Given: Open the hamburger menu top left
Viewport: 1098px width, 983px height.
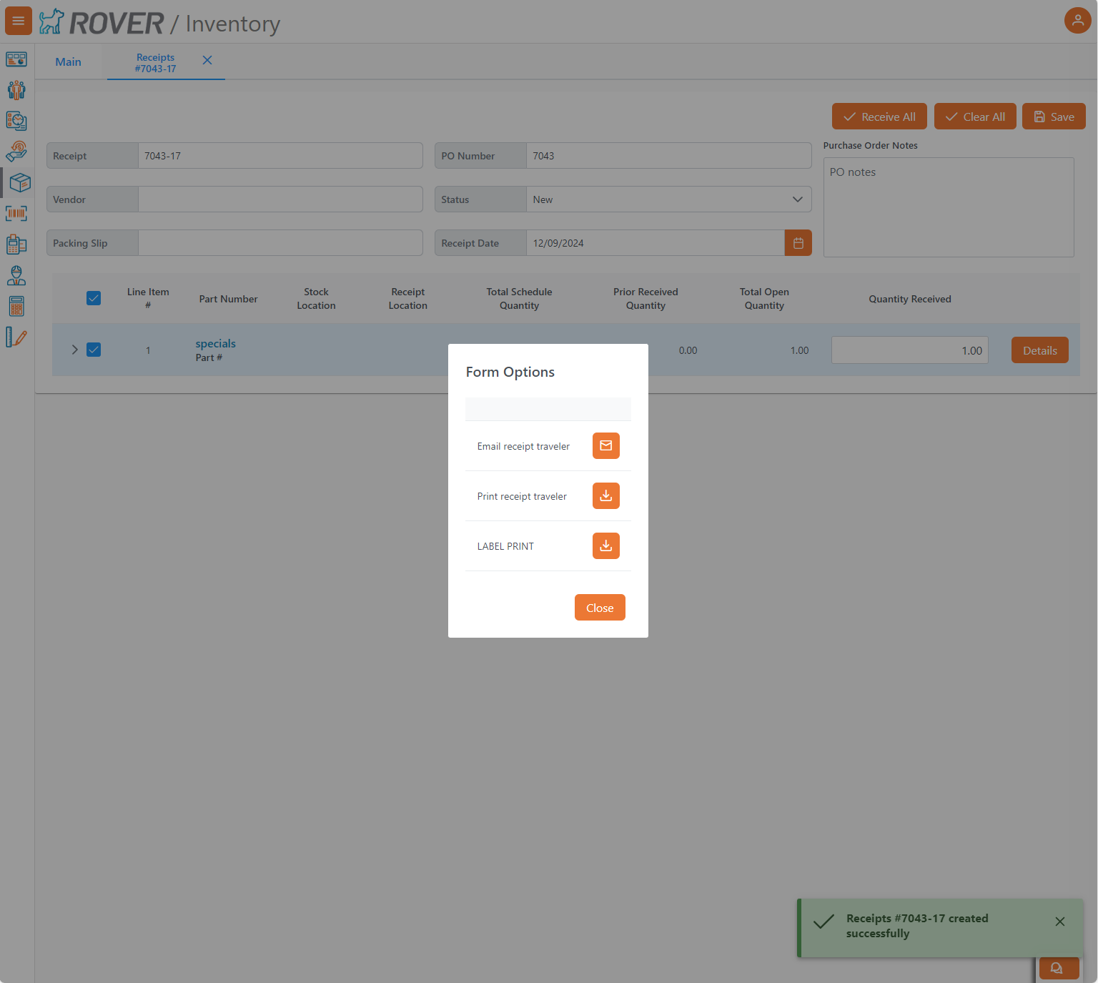Looking at the screenshot, I should [x=18, y=20].
